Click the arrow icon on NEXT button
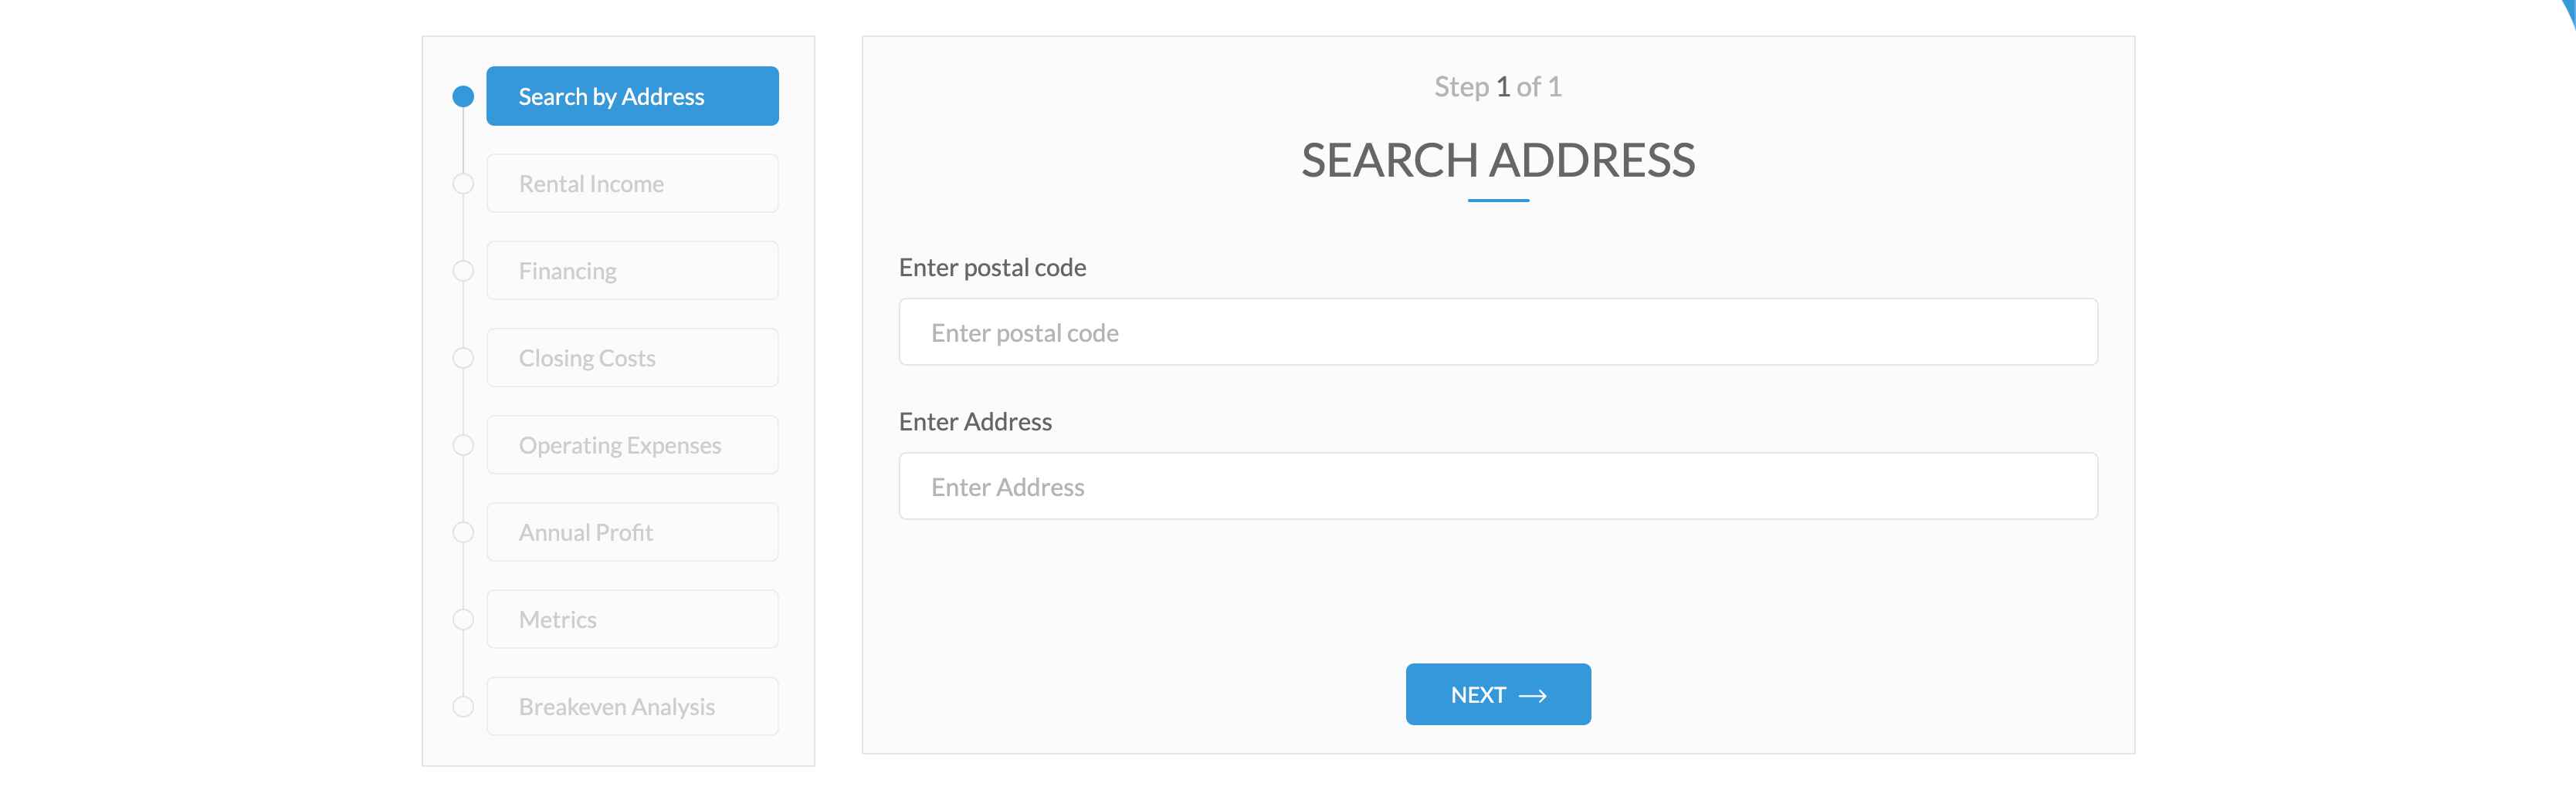 coord(1532,696)
